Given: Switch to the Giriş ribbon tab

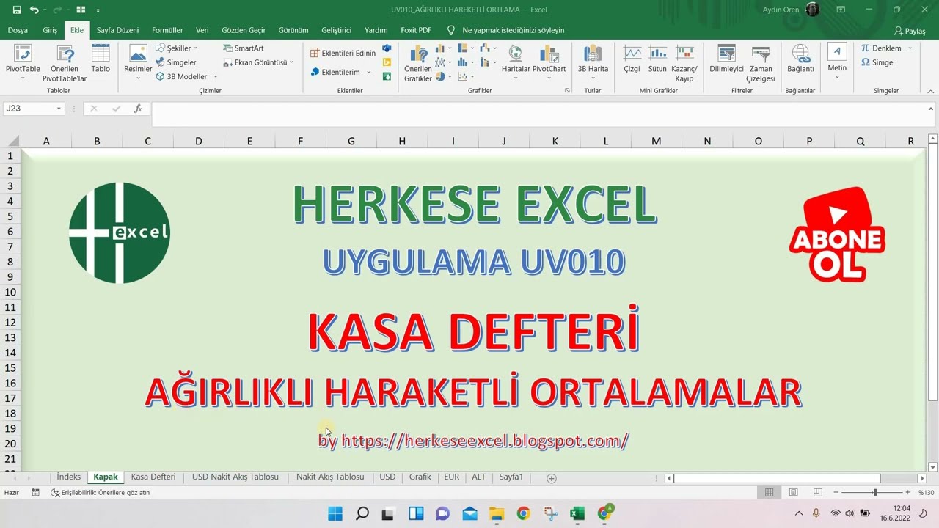Looking at the screenshot, I should (50, 30).
